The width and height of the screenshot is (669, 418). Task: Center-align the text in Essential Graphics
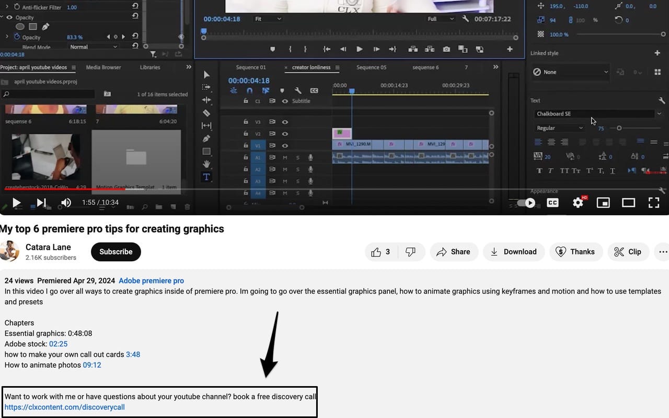551,142
